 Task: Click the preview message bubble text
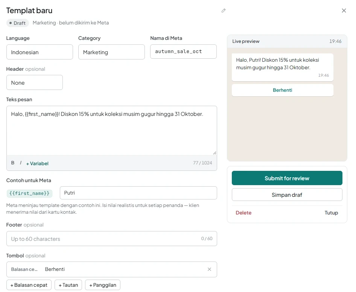pyautogui.click(x=277, y=64)
